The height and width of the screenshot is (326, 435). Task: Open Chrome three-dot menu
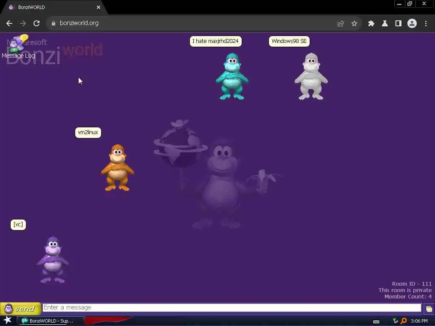point(426,24)
